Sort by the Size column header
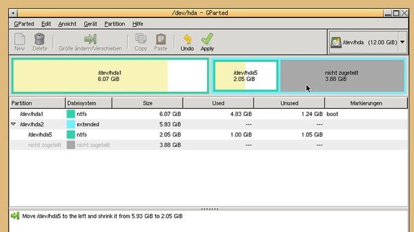 click(147, 103)
